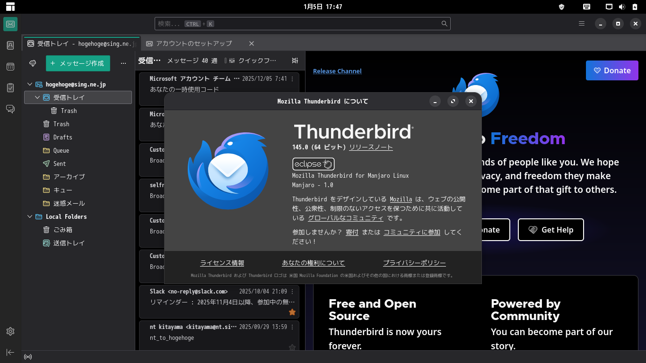This screenshot has width=646, height=363.
Task: Open あなたの権利について link
Action: coord(314,263)
